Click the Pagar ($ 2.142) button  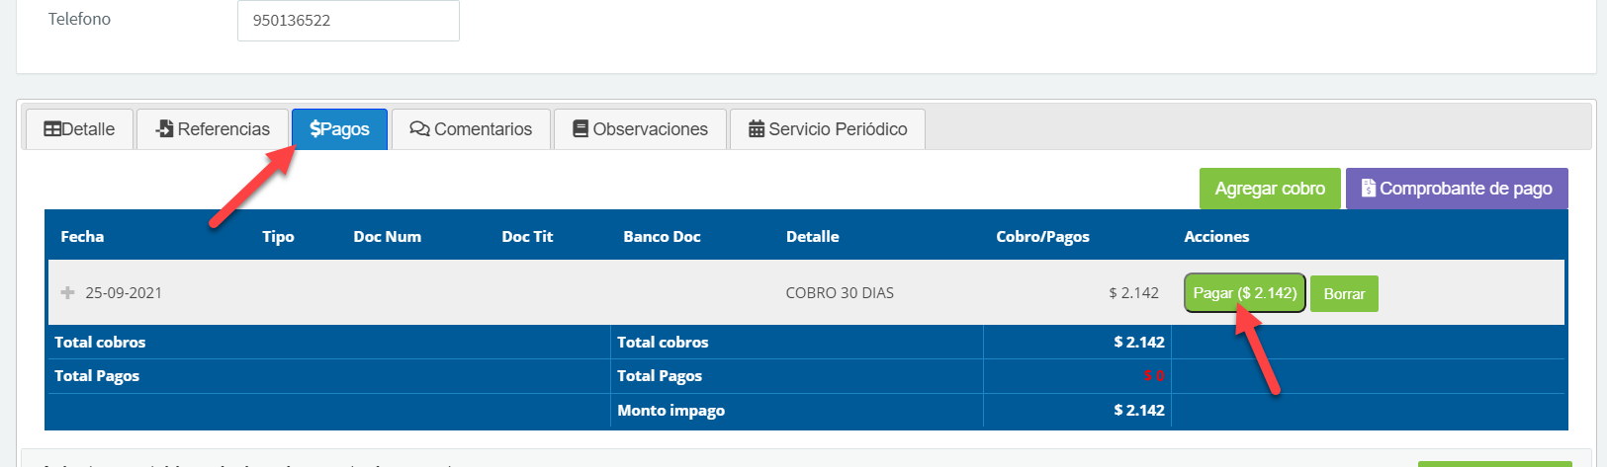click(x=1244, y=293)
